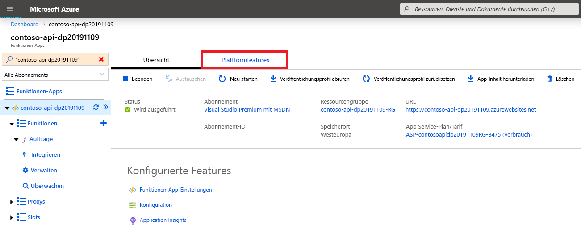The image size is (581, 250).
Task: Expand the Slots node arrow
Action: pyautogui.click(x=12, y=217)
